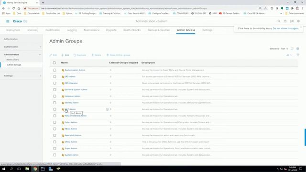
Task: Click the group icon beside Super Admin
Action: pyautogui.click(x=63, y=149)
